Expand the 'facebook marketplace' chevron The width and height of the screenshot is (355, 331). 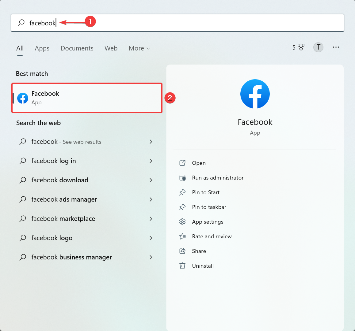coord(151,219)
